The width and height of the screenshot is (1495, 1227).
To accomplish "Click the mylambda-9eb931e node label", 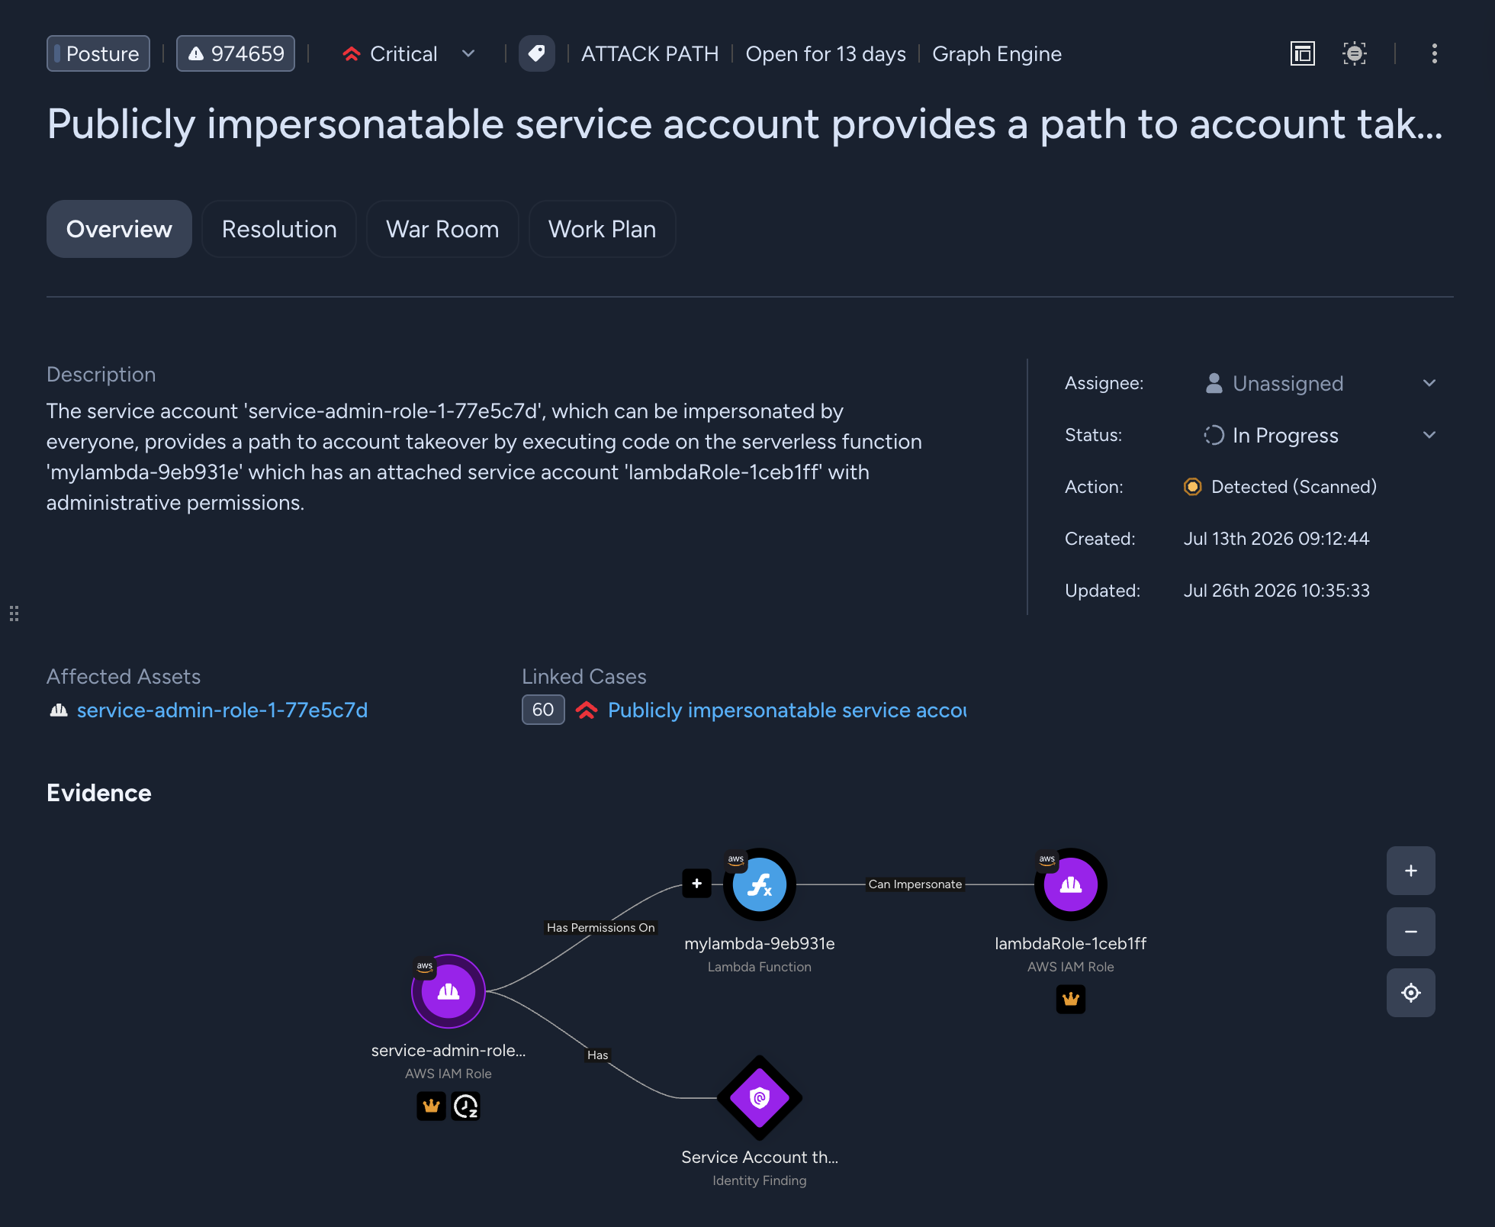I will click(760, 943).
